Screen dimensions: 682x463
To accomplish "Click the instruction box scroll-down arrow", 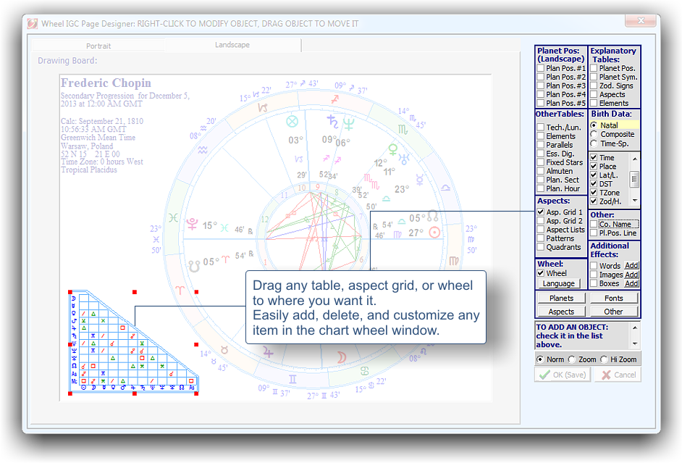I will coord(635,343).
